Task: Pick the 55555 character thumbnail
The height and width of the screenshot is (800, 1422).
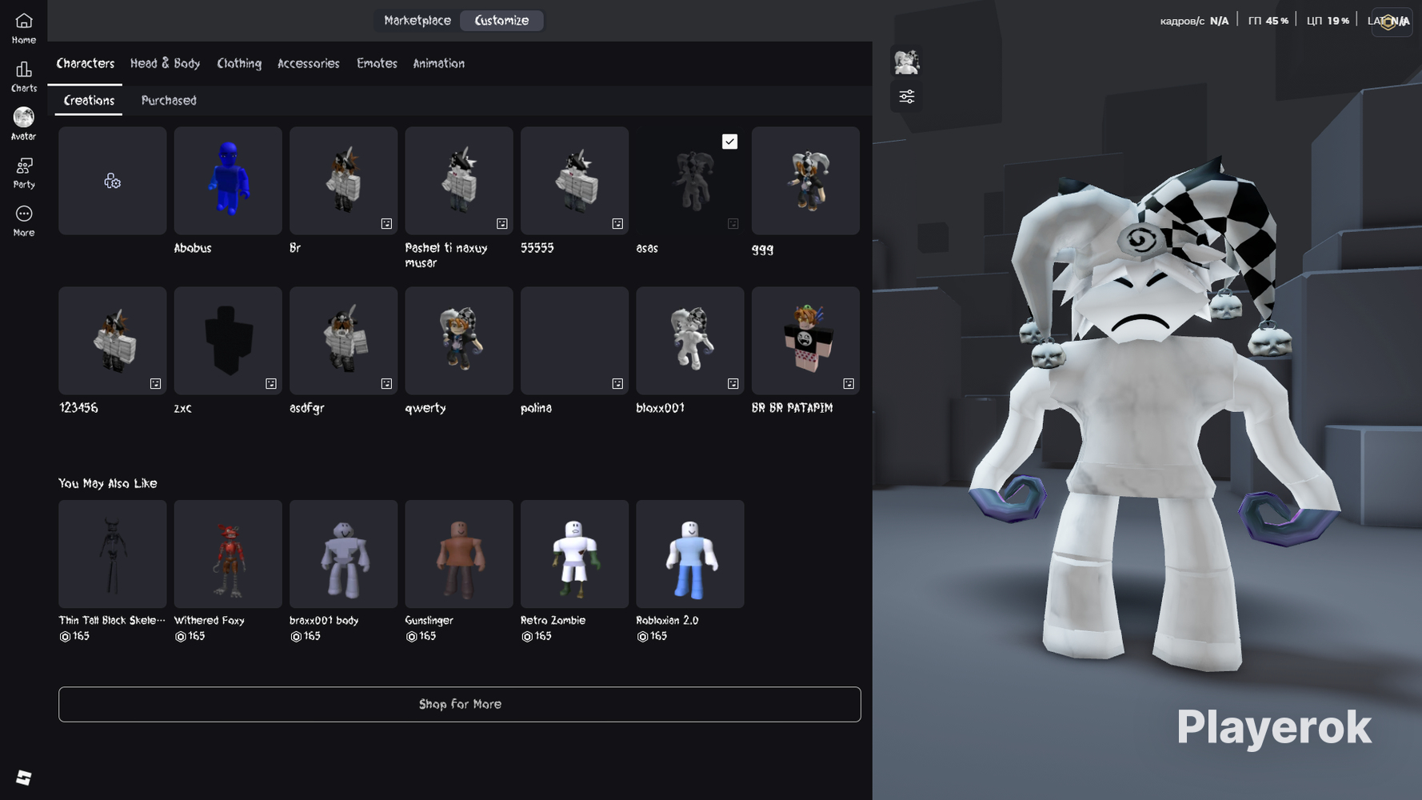Action: tap(574, 181)
